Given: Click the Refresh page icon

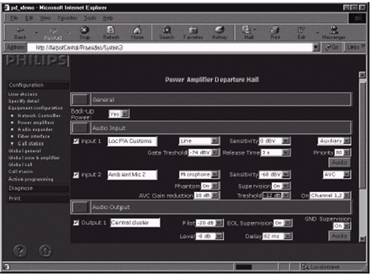Looking at the screenshot, I should pyautogui.click(x=111, y=32).
